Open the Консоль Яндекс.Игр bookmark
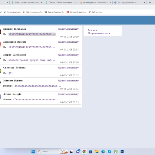 click(76, 12)
